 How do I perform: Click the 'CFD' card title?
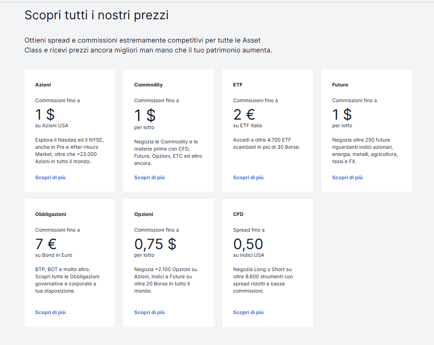239,214
